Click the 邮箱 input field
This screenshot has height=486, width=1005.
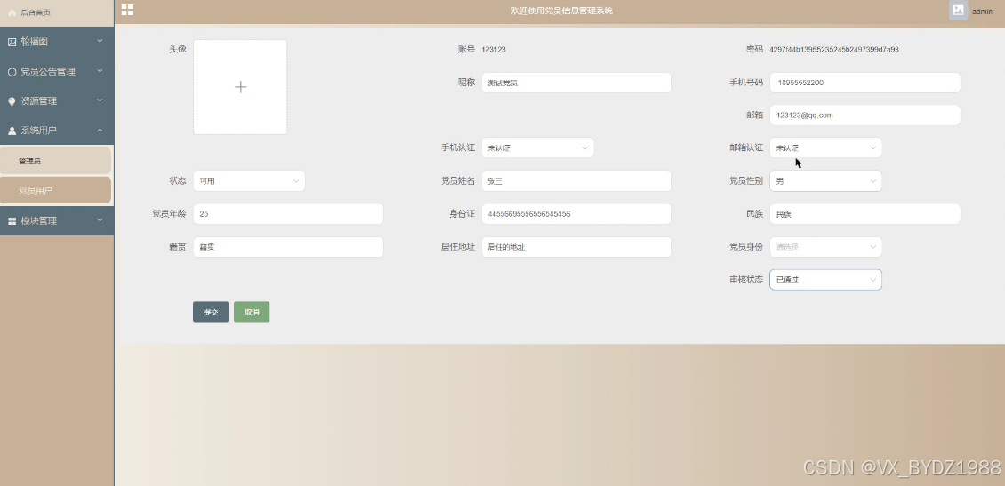coord(864,116)
